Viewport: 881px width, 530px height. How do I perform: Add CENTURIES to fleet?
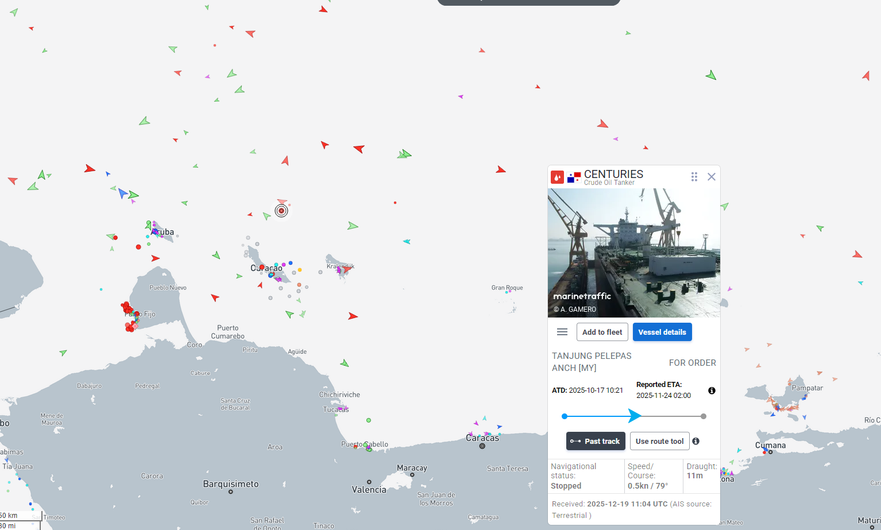(602, 332)
